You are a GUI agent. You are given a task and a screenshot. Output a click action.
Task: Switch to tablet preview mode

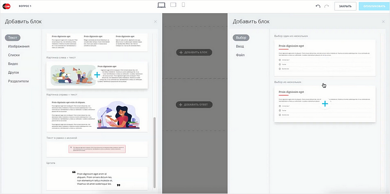point(173,5)
